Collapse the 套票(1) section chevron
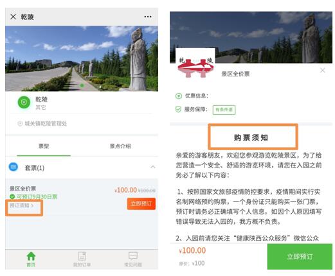 point(153,167)
